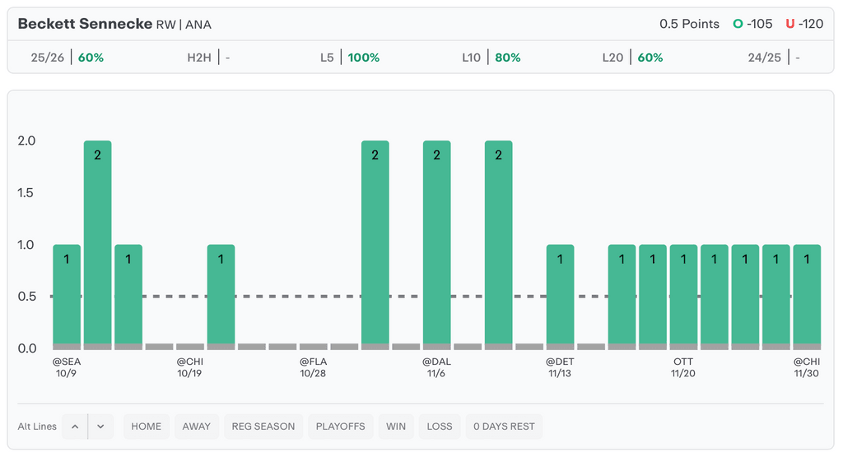Enable the REG SEASON filter
Screen dimensions: 843x461
[x=263, y=426]
